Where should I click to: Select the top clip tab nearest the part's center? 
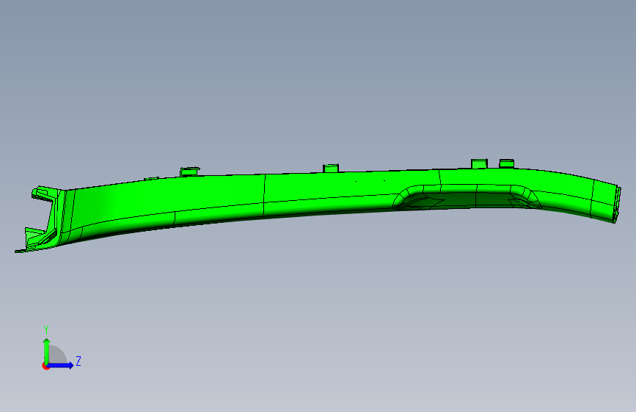[x=331, y=168]
